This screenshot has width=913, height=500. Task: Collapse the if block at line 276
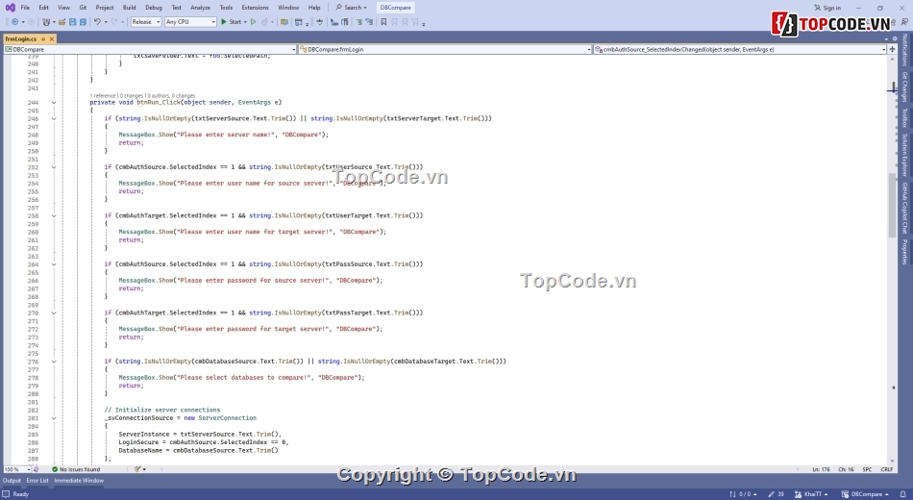coord(54,362)
